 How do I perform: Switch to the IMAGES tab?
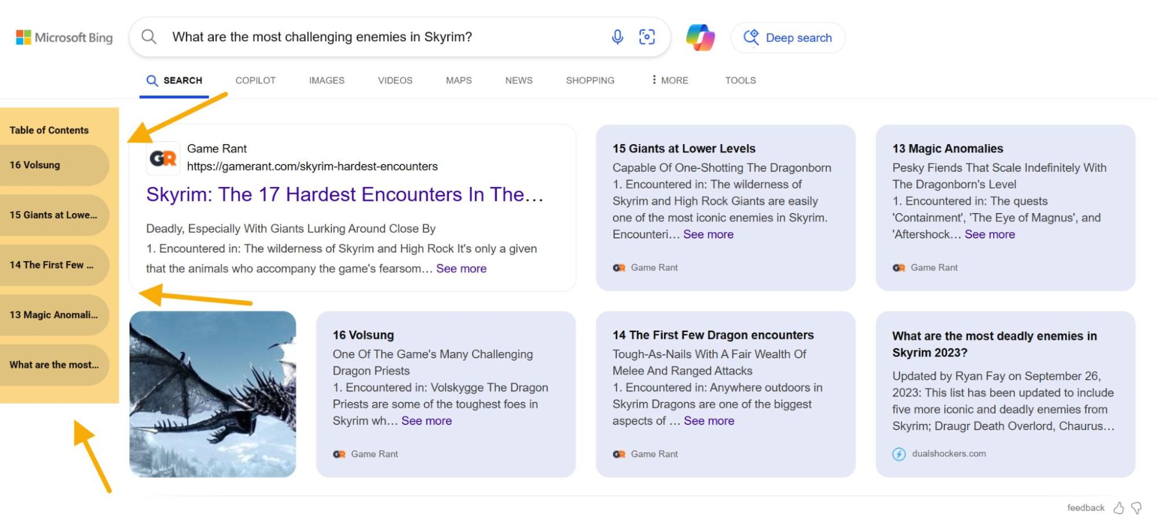pos(326,80)
